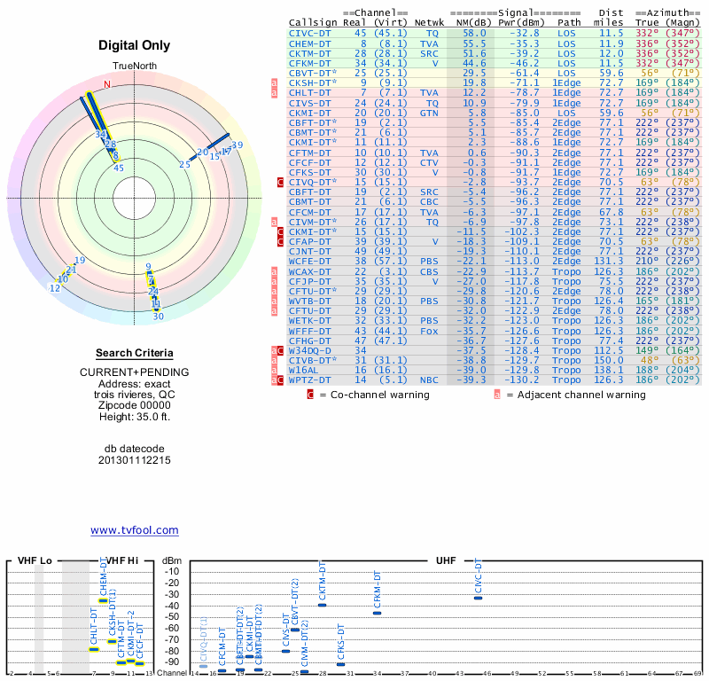Click the CKTM-DT marker in UHF chart
Image resolution: width=709 pixels, height=681 pixels.
322,606
